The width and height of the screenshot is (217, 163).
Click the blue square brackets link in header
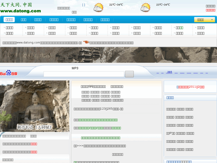click(84, 5)
